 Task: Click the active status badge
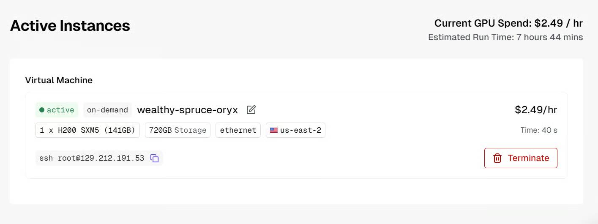(57, 110)
